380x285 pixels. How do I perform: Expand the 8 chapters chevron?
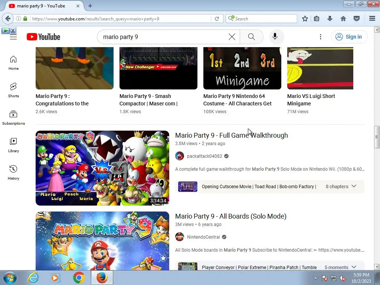pyautogui.click(x=354, y=186)
